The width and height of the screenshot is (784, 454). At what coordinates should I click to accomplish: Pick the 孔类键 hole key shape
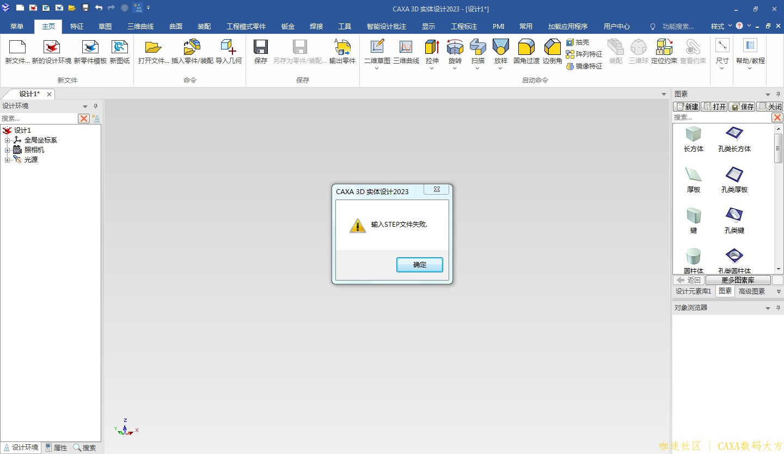734,221
